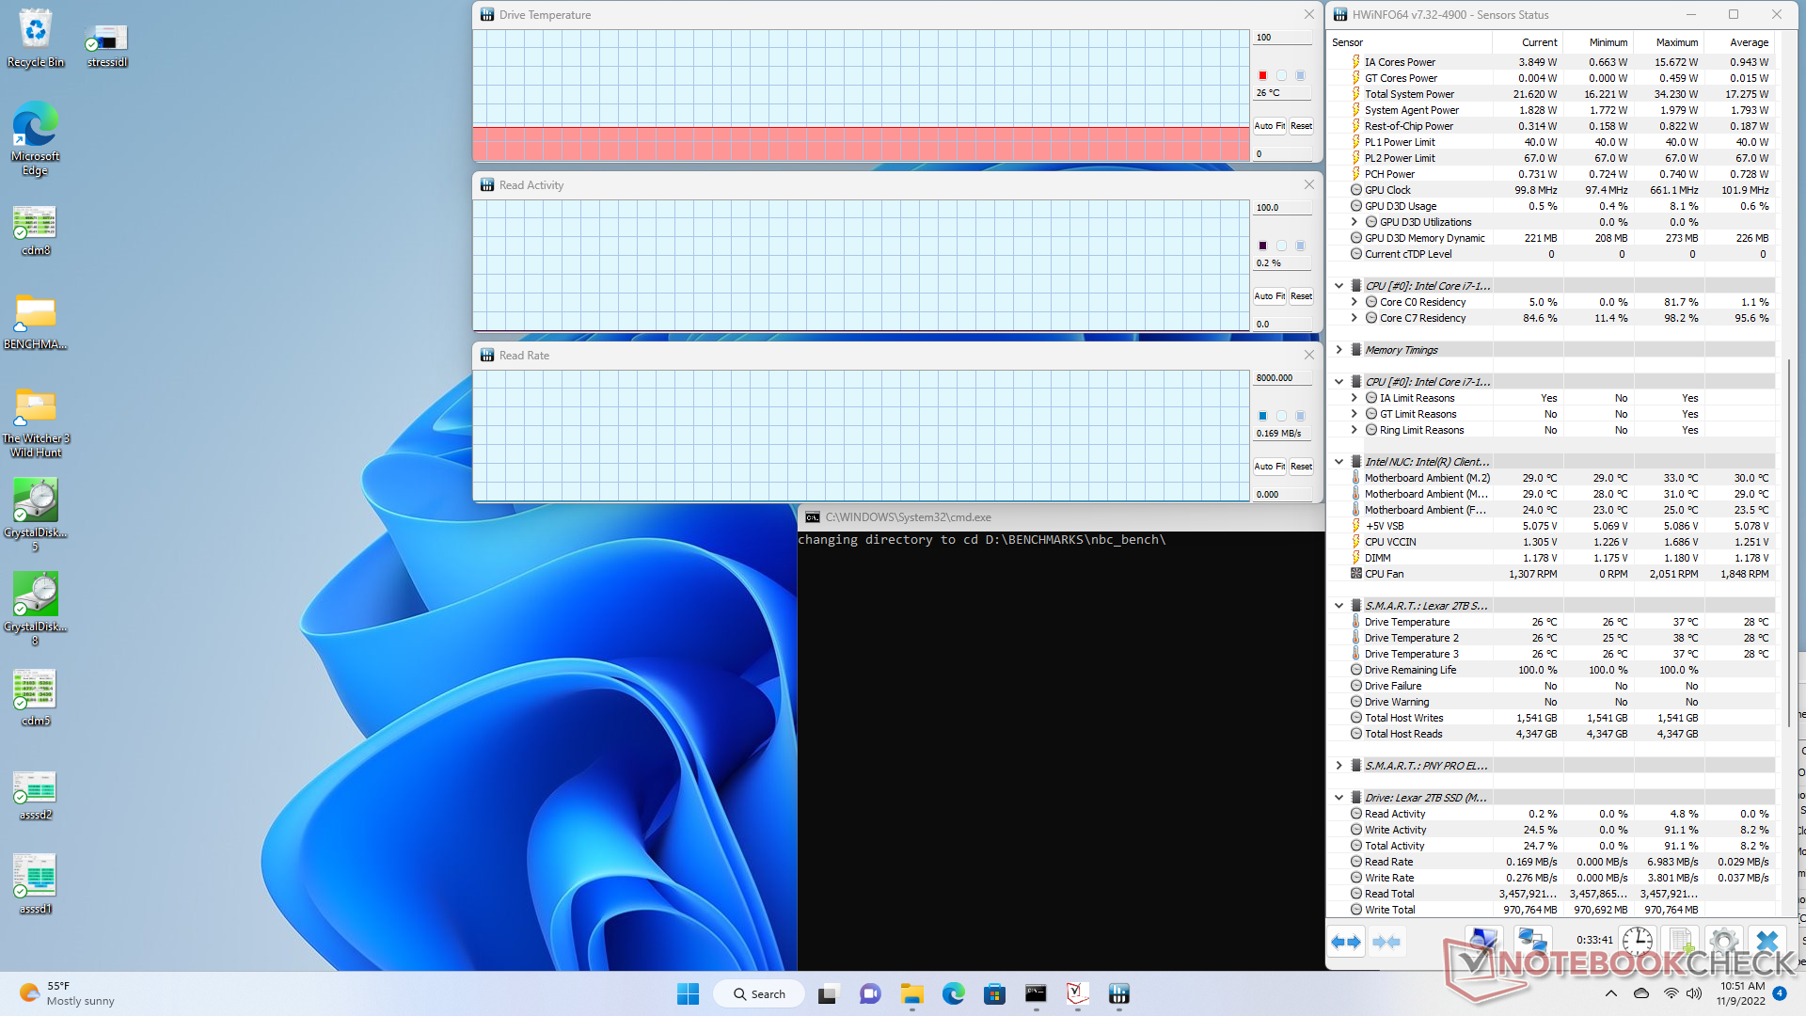This screenshot has width=1806, height=1016.
Task: Click the HWiNFO64 sensors status icon
Action: [1118, 992]
